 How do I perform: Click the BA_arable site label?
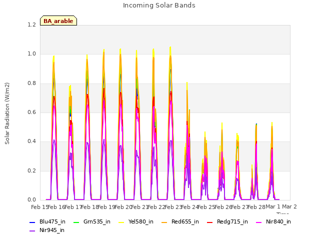58,21
